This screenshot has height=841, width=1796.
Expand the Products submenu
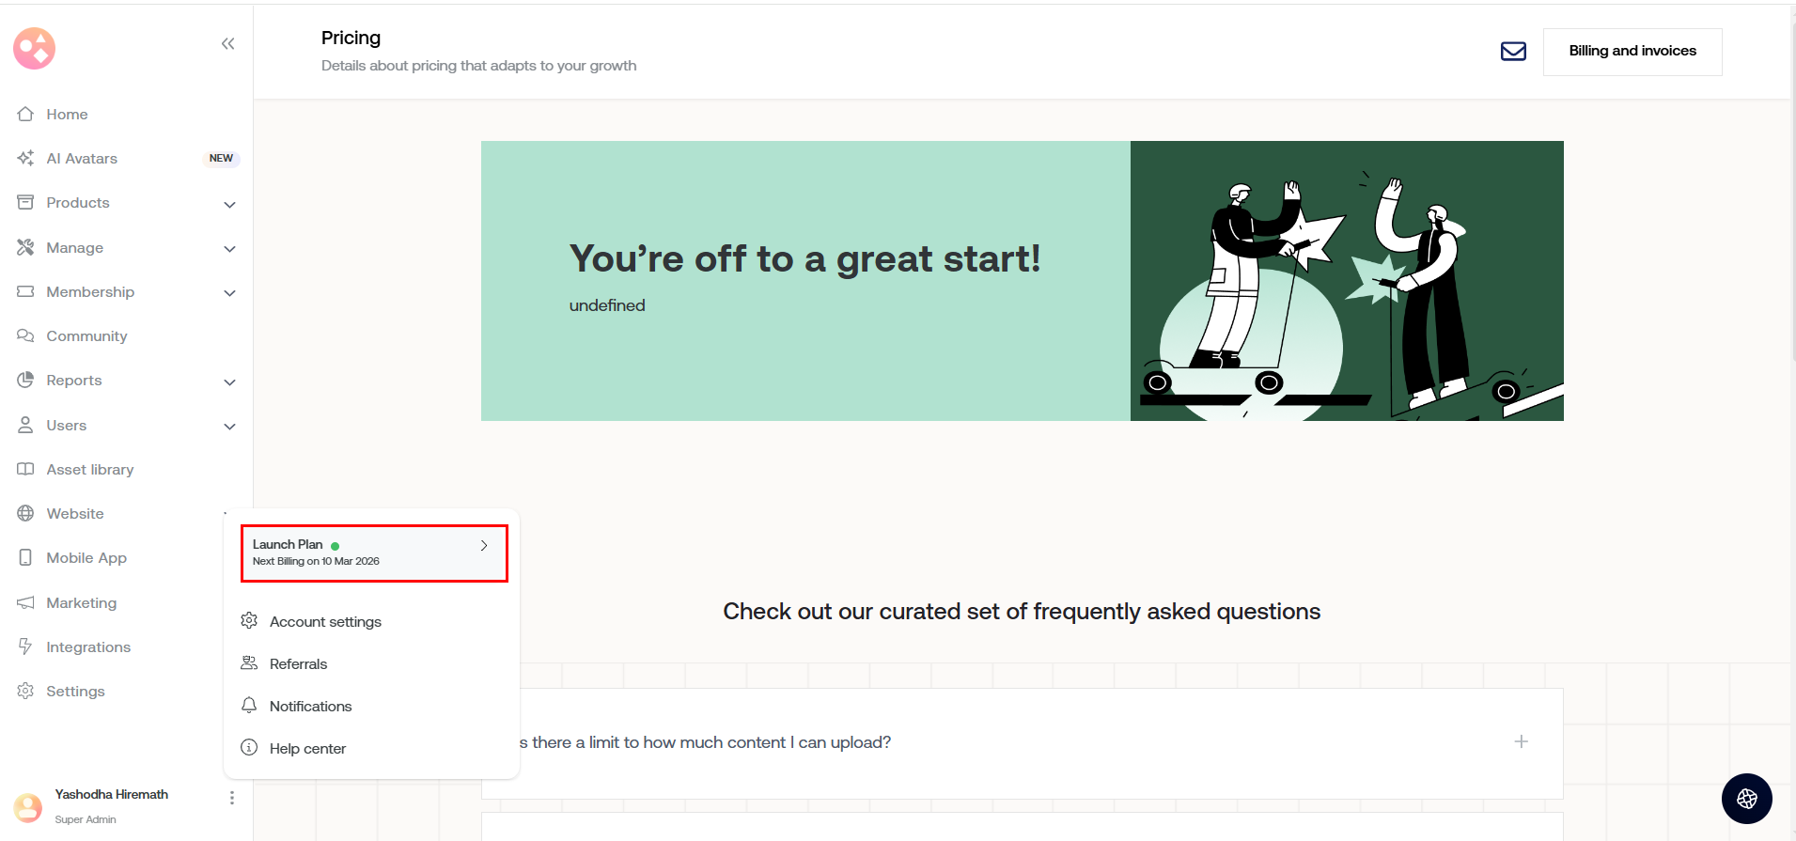229,204
